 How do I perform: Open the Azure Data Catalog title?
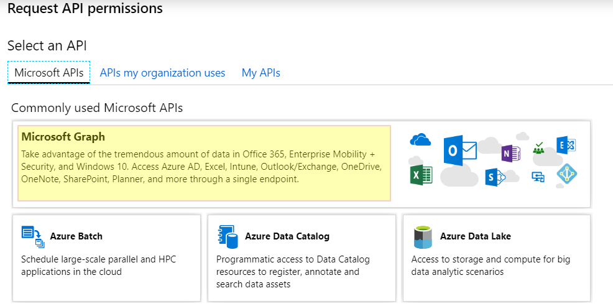tap(287, 236)
